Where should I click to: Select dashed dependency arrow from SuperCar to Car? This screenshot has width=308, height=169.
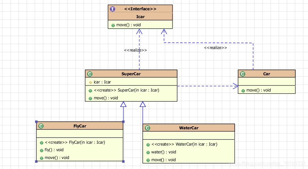click(208, 86)
